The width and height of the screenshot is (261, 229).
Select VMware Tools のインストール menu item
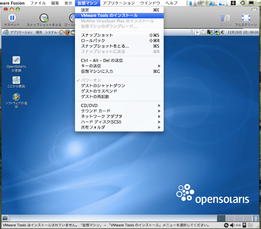(119, 15)
